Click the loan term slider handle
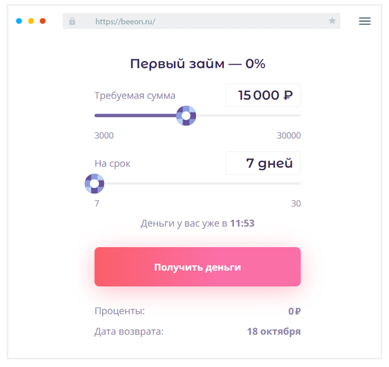389x367 pixels. [95, 183]
